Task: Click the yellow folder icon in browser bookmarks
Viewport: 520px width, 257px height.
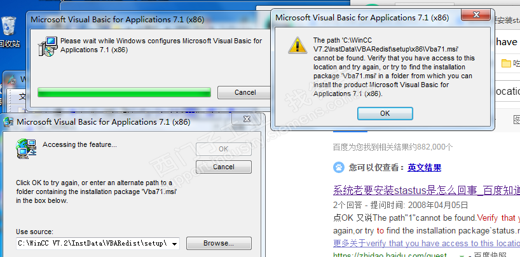Action: pos(506,63)
